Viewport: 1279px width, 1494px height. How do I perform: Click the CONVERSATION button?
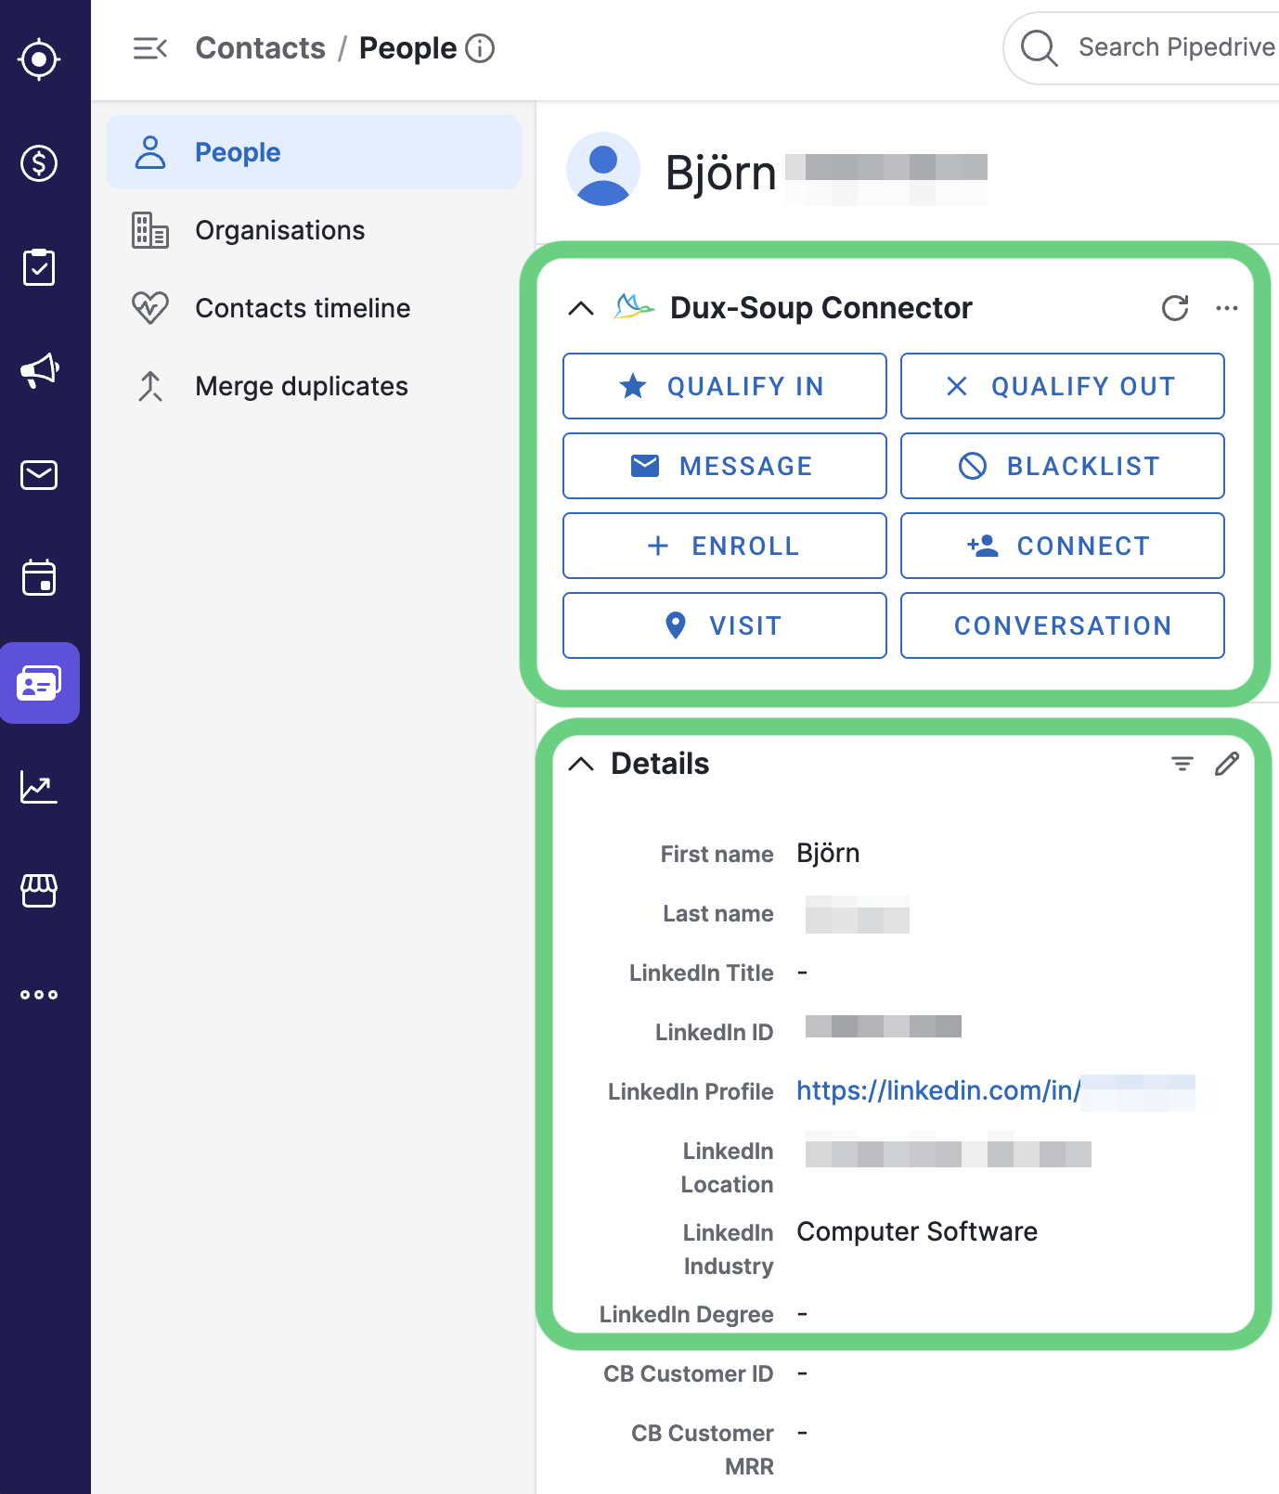[x=1063, y=625]
